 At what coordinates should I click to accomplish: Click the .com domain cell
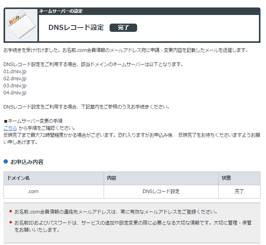54,192
